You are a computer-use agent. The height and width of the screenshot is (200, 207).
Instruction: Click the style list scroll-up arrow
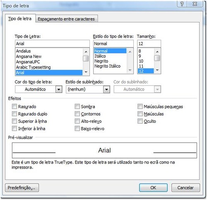130,52
